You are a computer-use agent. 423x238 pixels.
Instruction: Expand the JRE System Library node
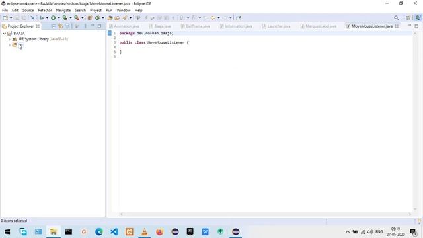[9, 39]
